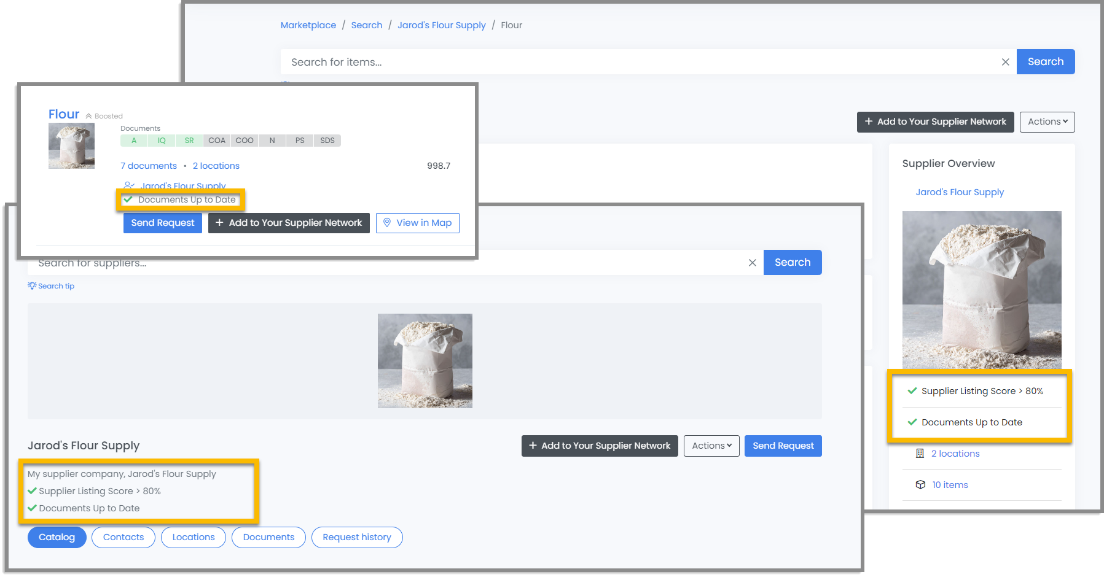1104x577 pixels.
Task: Select the 'A' document badge
Action: pos(134,141)
